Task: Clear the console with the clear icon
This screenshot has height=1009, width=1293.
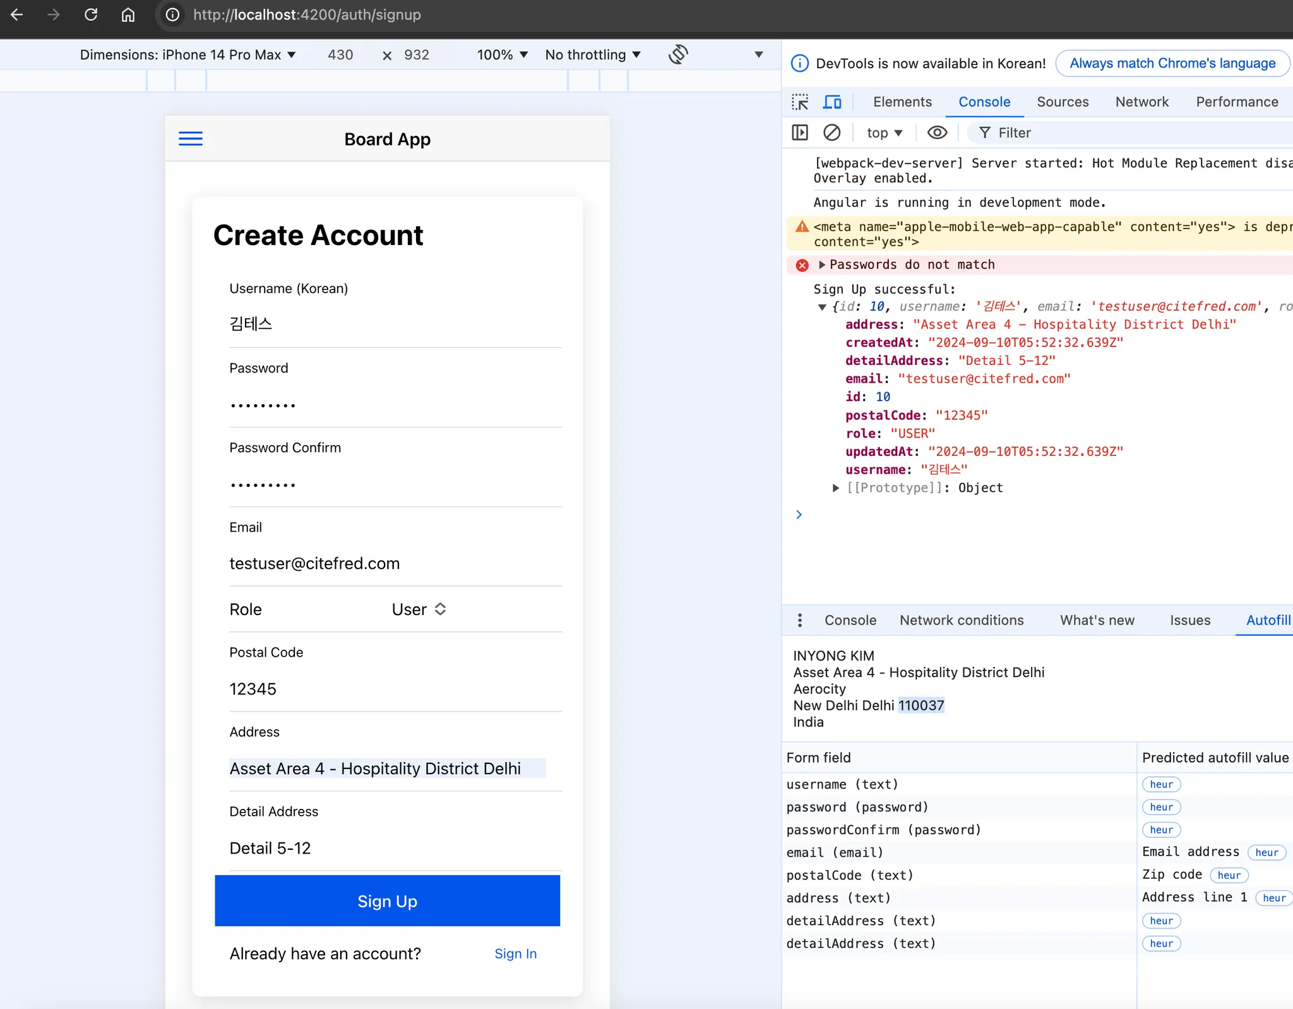Action: point(832,133)
